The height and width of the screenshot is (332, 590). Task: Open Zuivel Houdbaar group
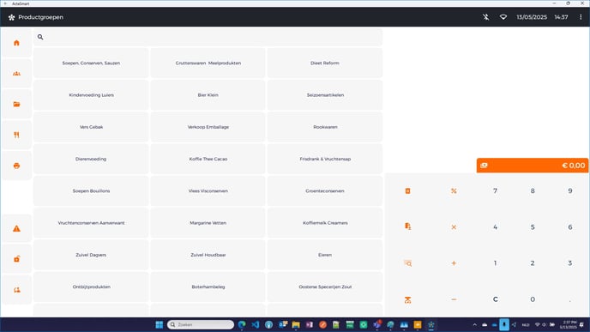(208, 255)
